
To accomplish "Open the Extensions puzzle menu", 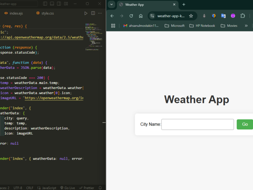I will 243,16.
